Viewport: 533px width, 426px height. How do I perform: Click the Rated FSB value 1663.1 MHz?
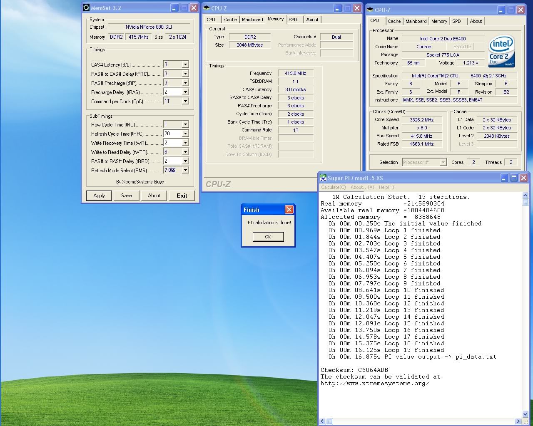[x=422, y=144]
